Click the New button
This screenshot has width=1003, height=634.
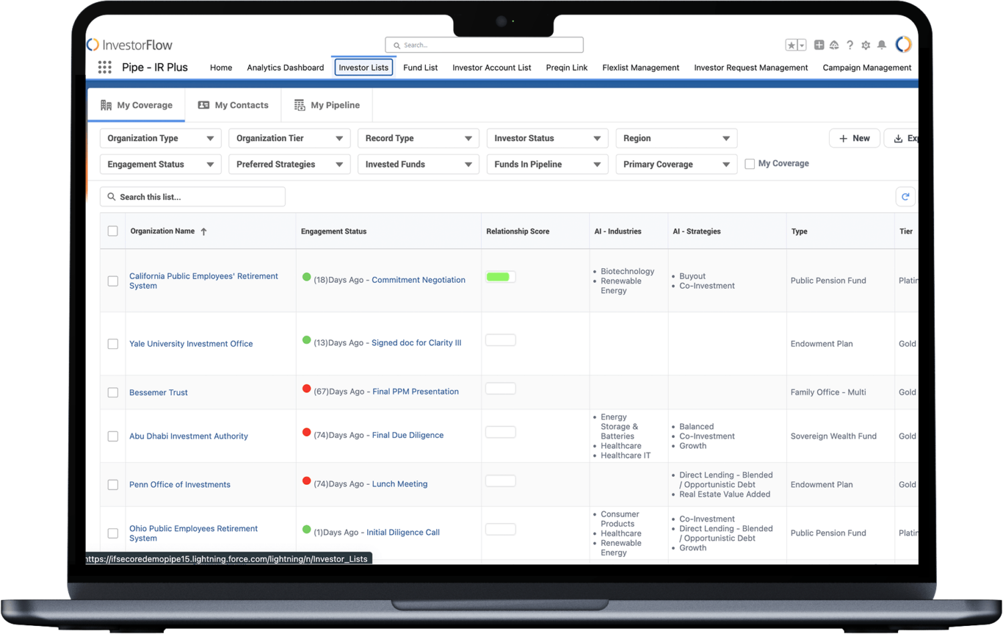855,138
